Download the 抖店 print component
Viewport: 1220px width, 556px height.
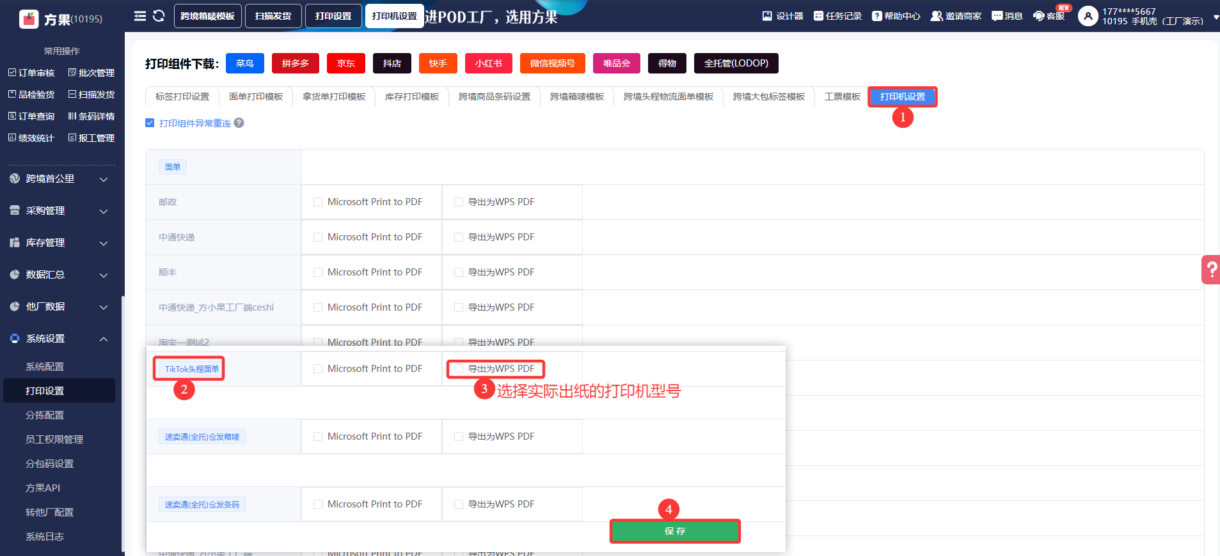[x=392, y=63]
